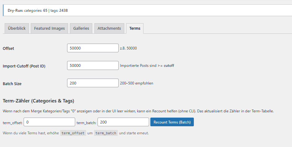Screen dimensions: 292x147
Task: Click the Import-Cutoff (Post ID) input box
Action: (93, 66)
